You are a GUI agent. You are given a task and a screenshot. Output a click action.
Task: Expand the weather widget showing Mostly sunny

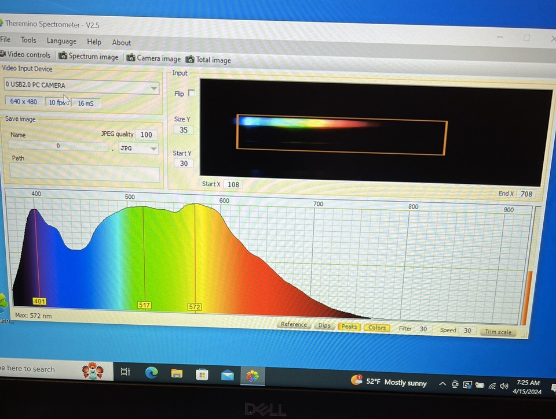[389, 381]
